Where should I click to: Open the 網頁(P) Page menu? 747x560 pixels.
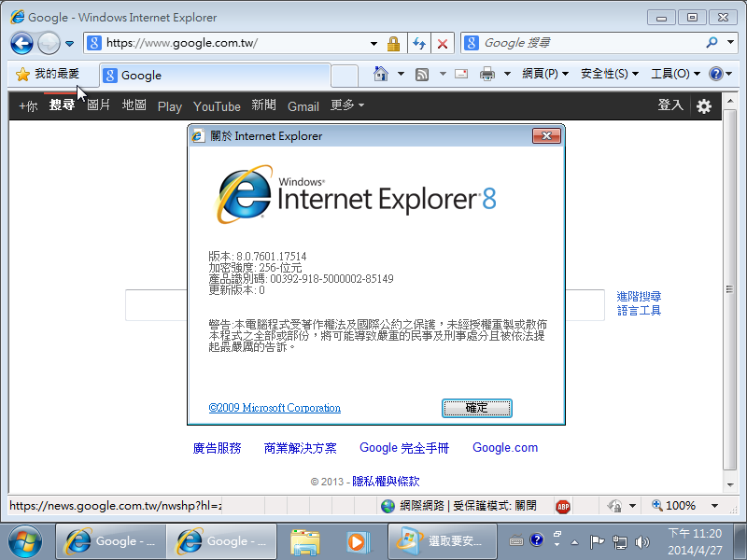tap(545, 74)
